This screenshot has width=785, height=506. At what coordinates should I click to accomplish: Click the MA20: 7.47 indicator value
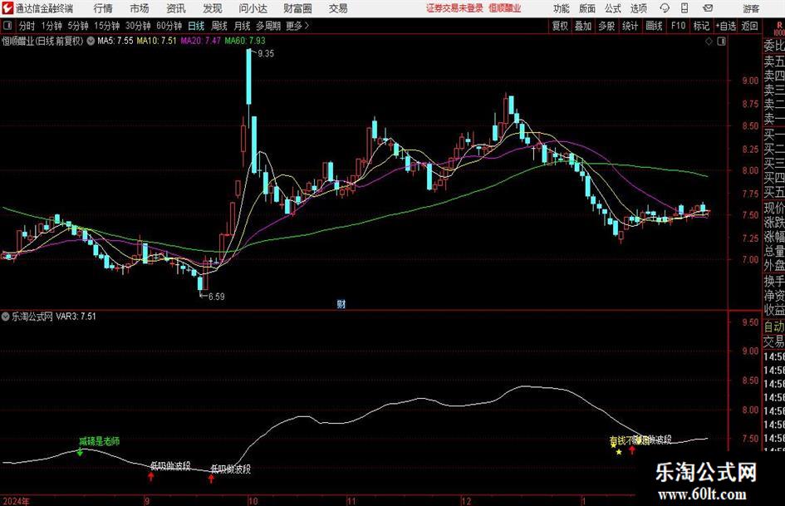point(201,41)
